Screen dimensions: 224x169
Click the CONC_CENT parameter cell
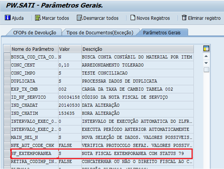tap(34, 65)
